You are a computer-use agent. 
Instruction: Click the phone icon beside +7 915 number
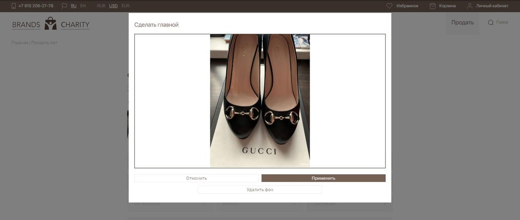(14, 6)
